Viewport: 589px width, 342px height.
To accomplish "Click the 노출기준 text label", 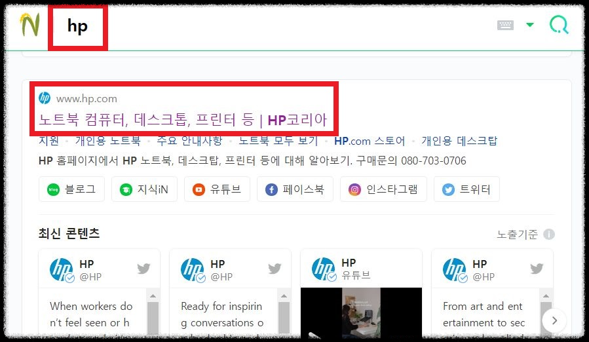I will point(517,234).
